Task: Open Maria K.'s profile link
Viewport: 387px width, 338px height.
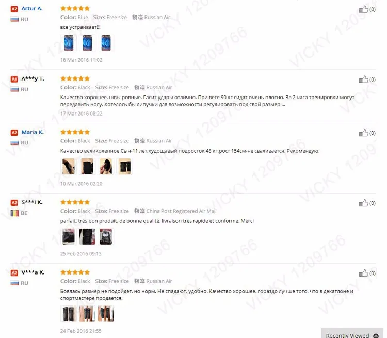Action: (33, 132)
